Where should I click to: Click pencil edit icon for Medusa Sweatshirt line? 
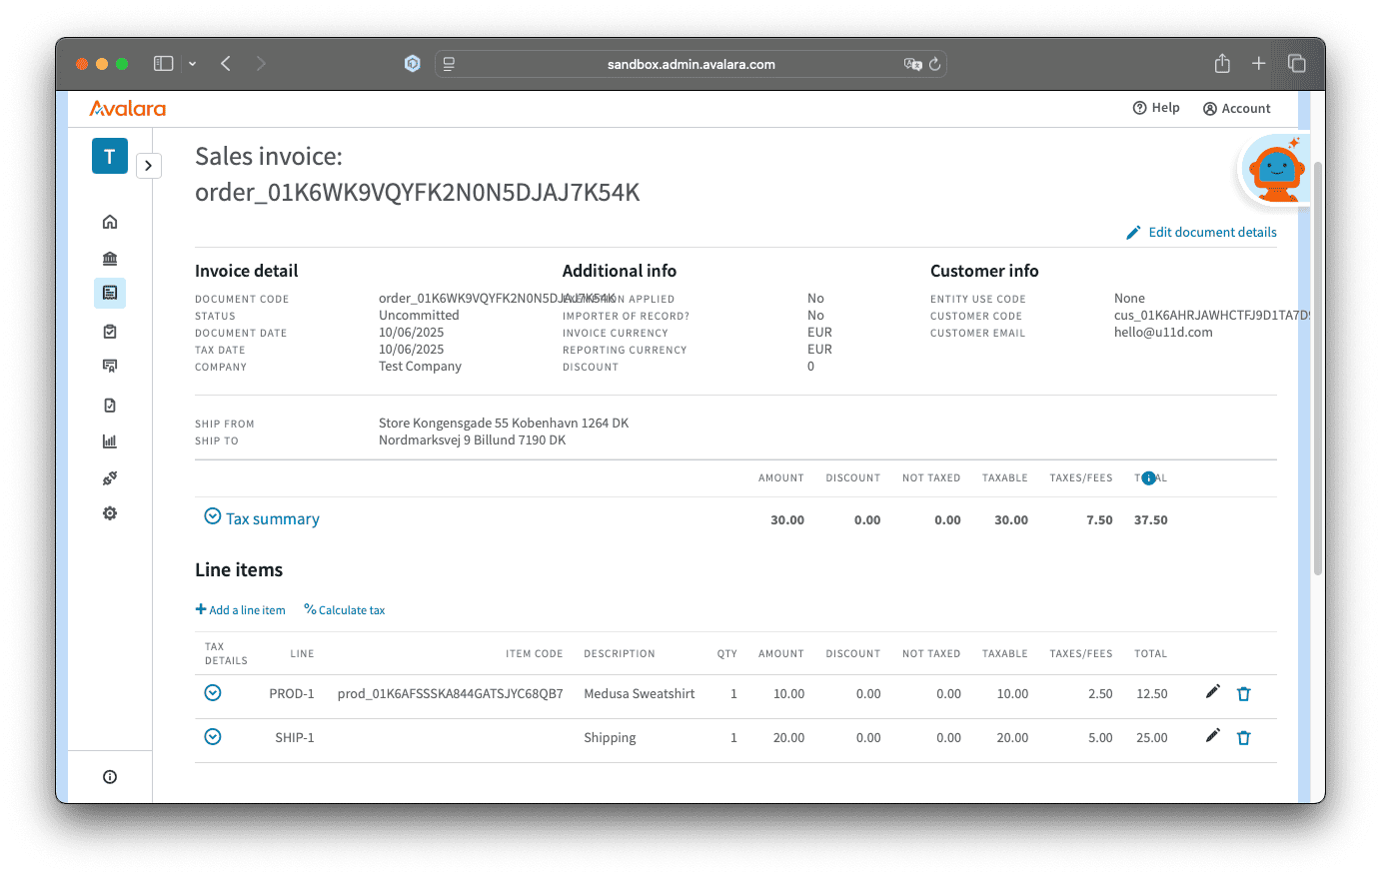tap(1212, 692)
